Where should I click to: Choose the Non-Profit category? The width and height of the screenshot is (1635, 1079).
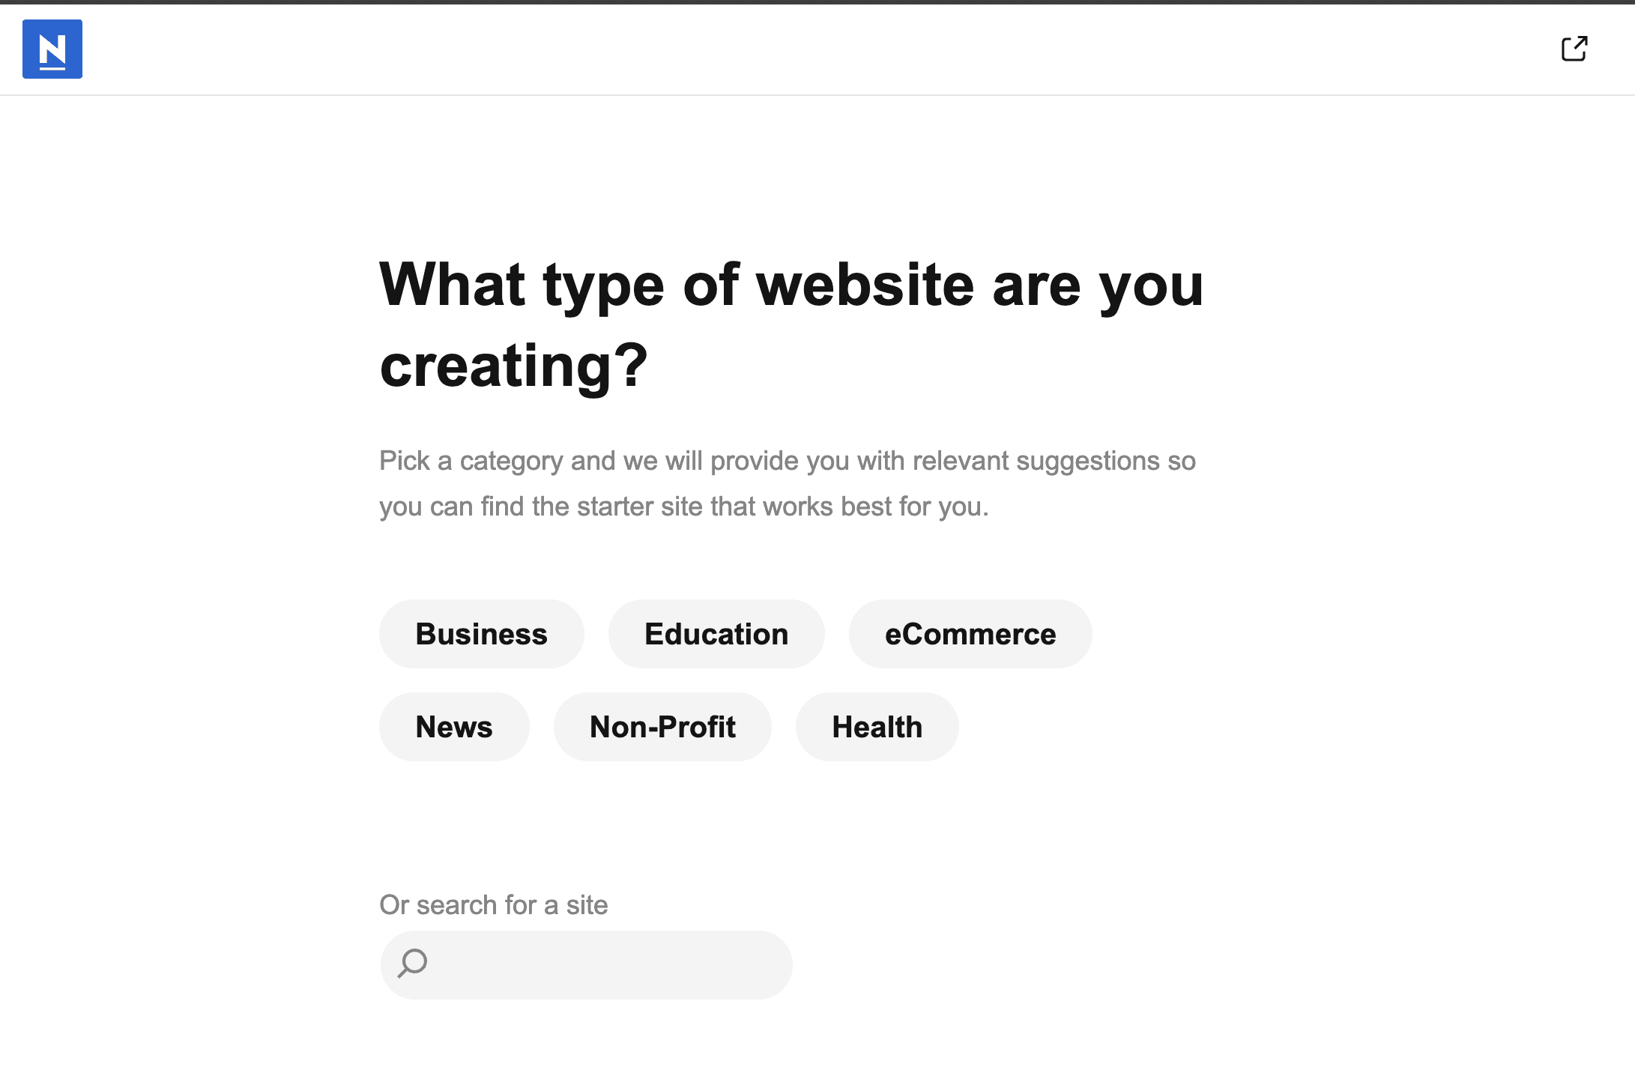662,727
